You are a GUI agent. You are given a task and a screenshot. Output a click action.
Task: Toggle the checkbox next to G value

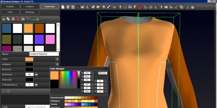93,76
